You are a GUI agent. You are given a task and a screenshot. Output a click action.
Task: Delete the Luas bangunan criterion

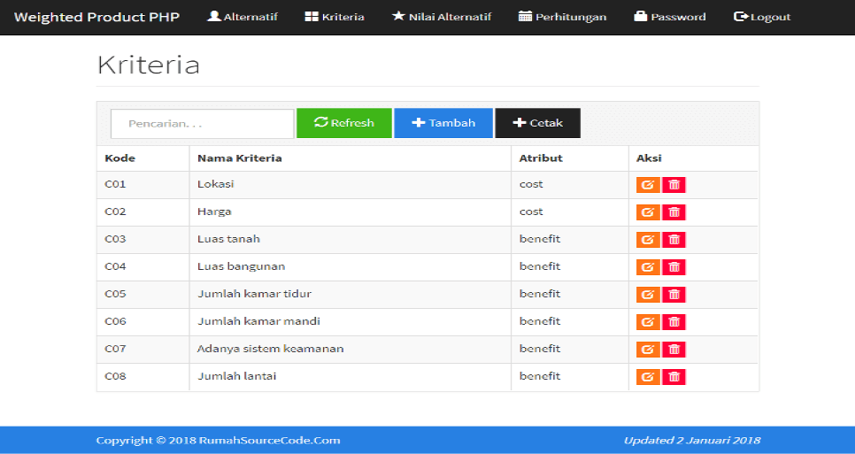(674, 267)
